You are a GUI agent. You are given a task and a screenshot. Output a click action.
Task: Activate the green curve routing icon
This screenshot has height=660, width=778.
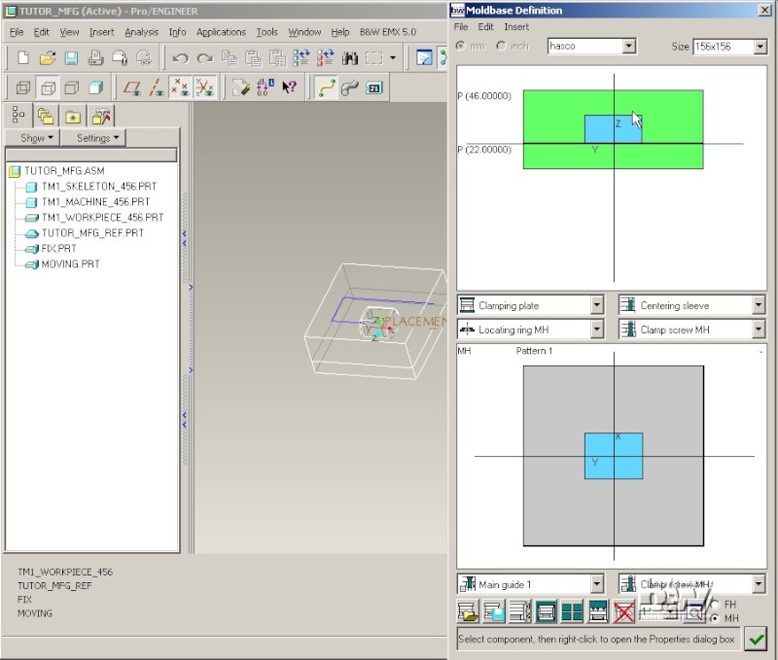[326, 88]
